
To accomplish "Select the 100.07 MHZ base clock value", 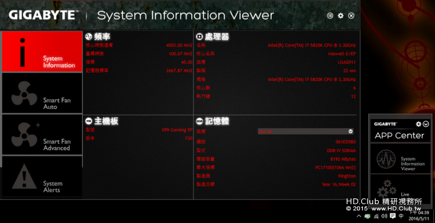I will click(181, 54).
